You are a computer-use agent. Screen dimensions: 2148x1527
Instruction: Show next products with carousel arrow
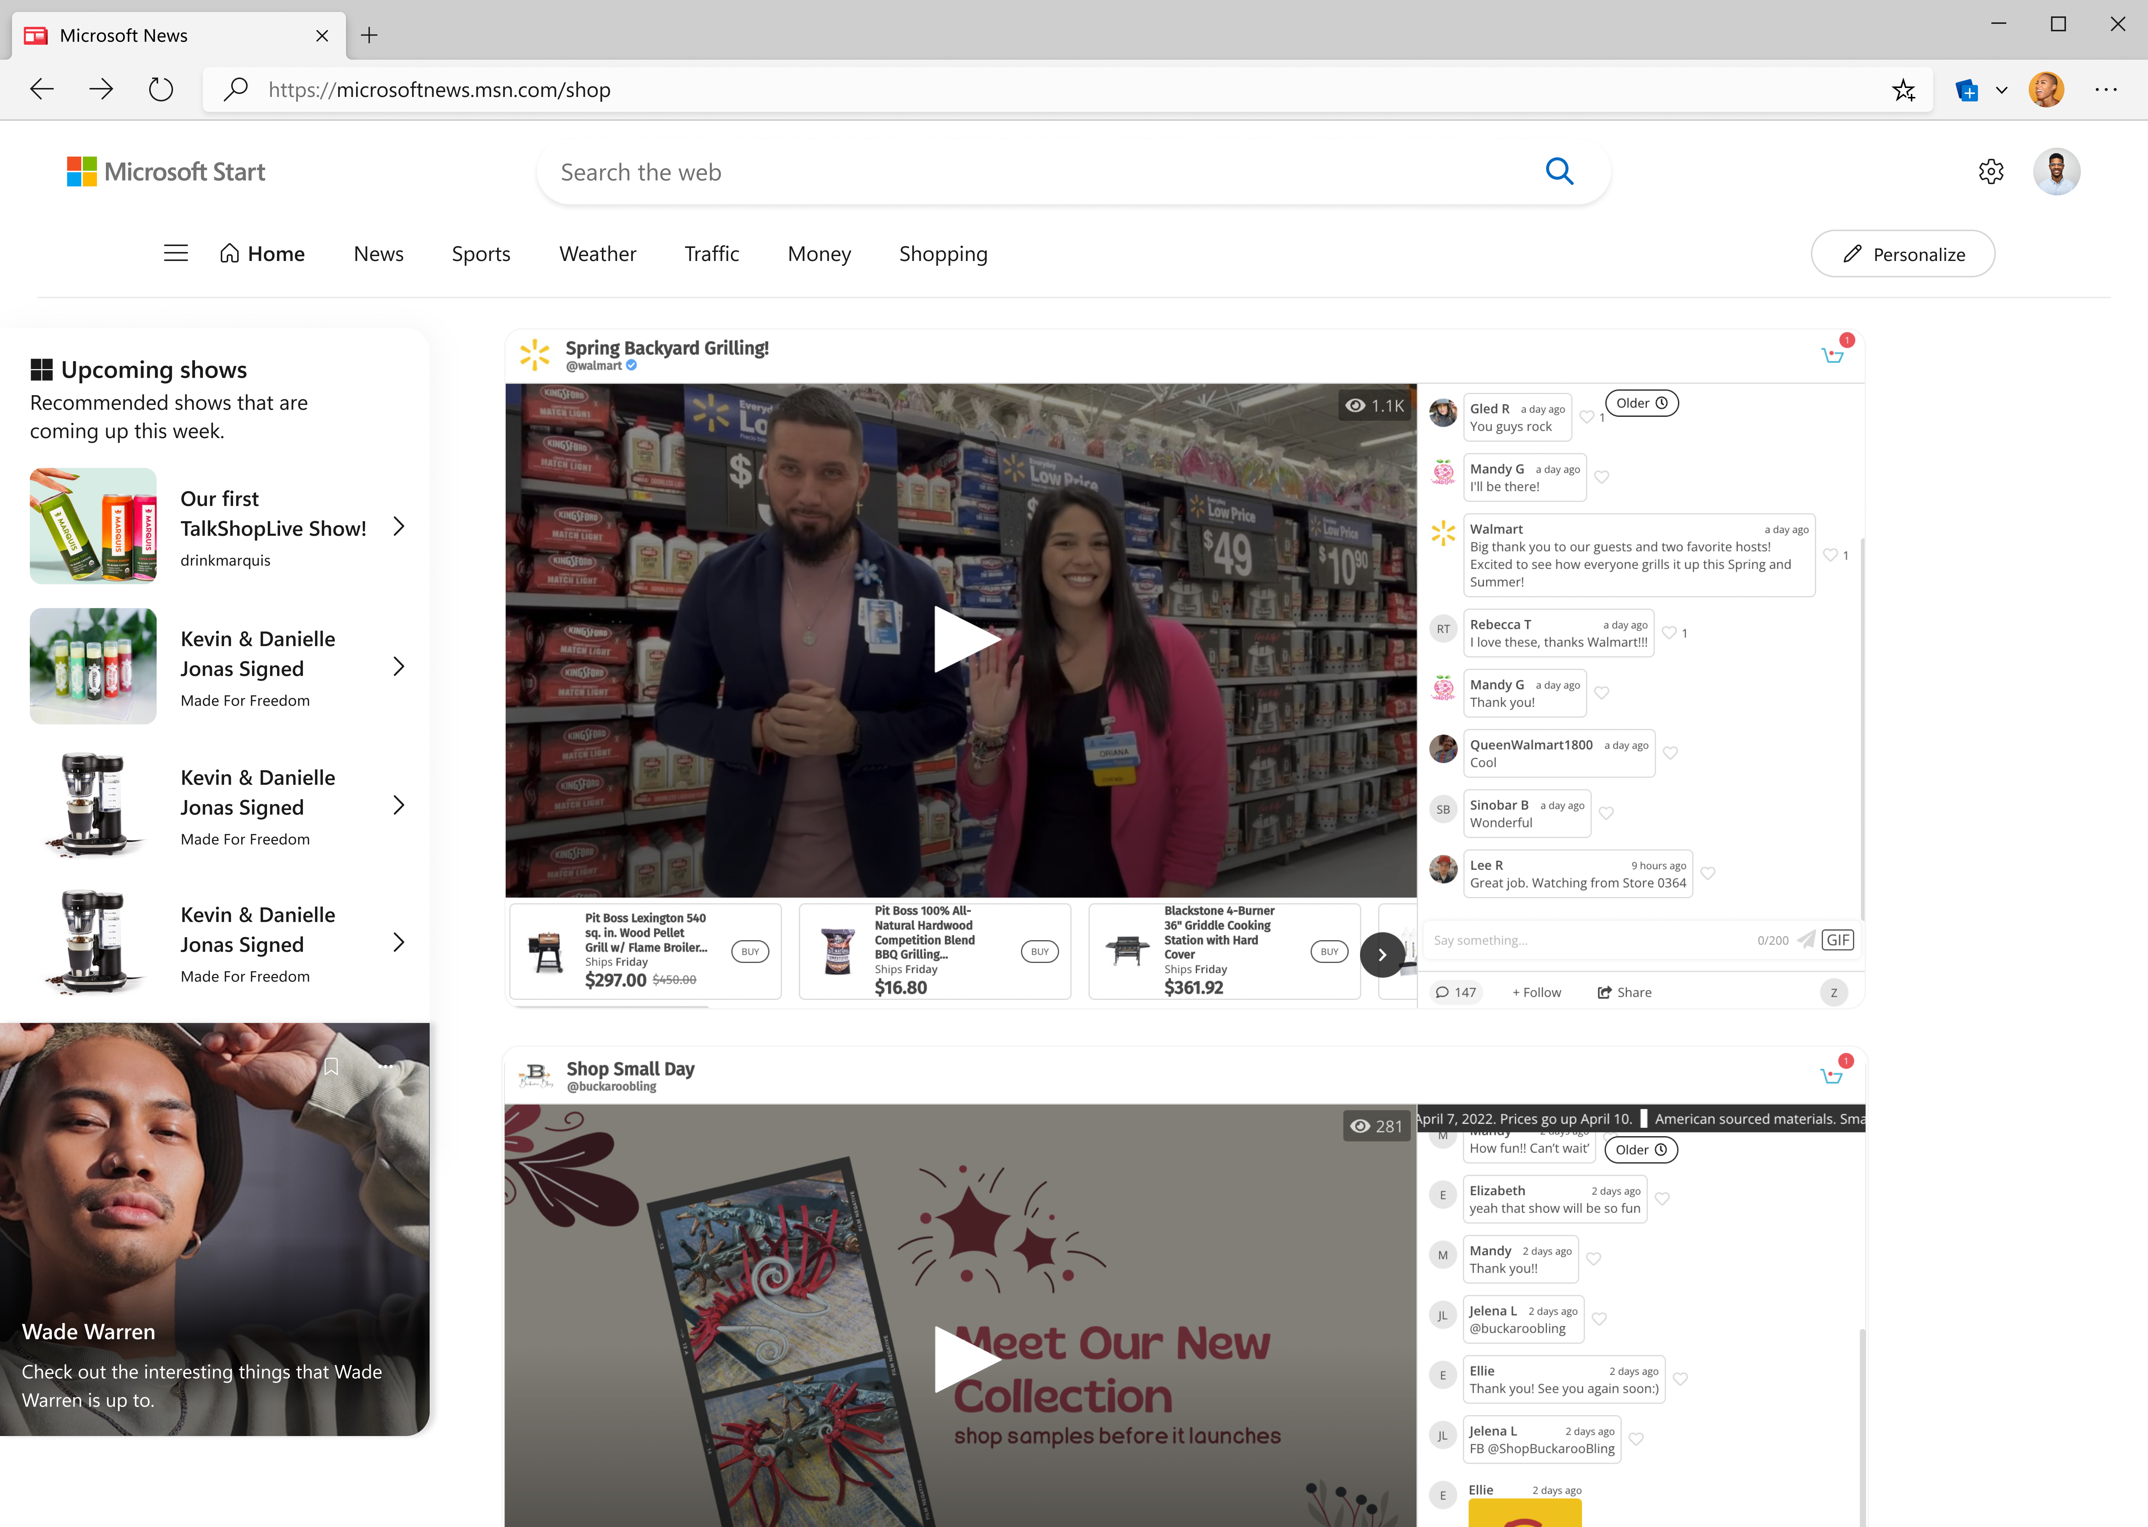[x=1382, y=954]
